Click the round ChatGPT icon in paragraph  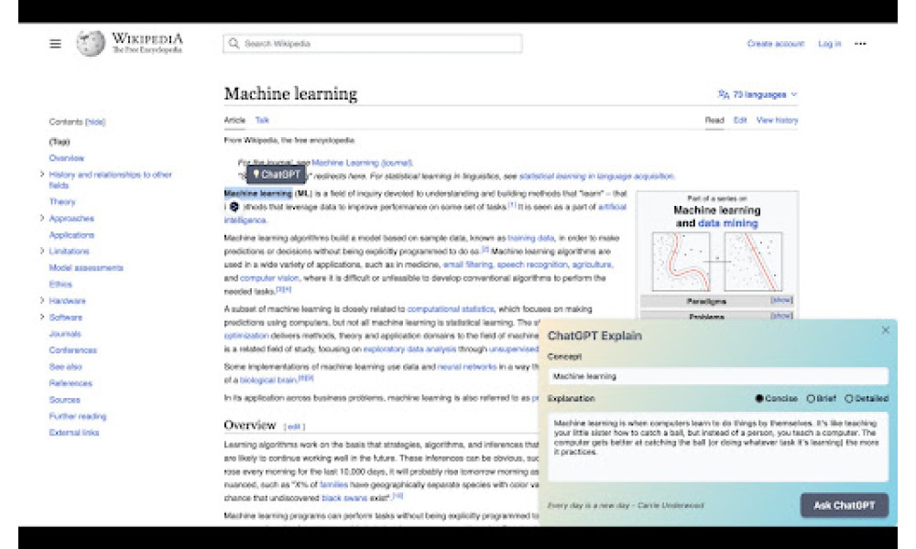point(234,207)
